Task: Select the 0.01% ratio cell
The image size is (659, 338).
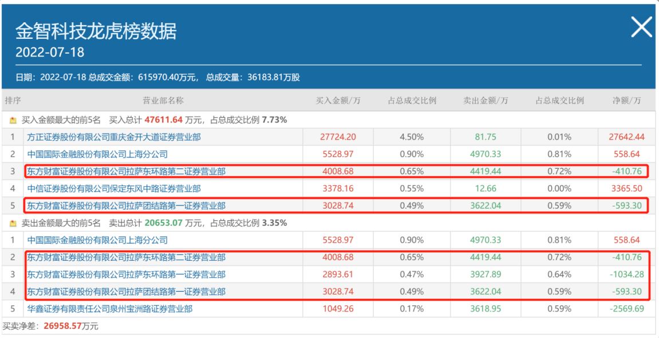Action: (x=559, y=137)
